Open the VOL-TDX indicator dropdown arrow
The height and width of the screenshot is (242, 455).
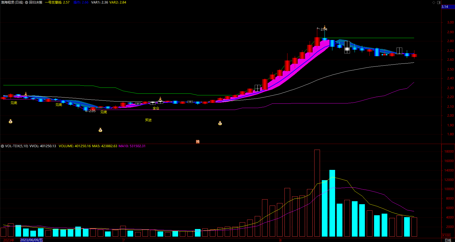coord(2,146)
